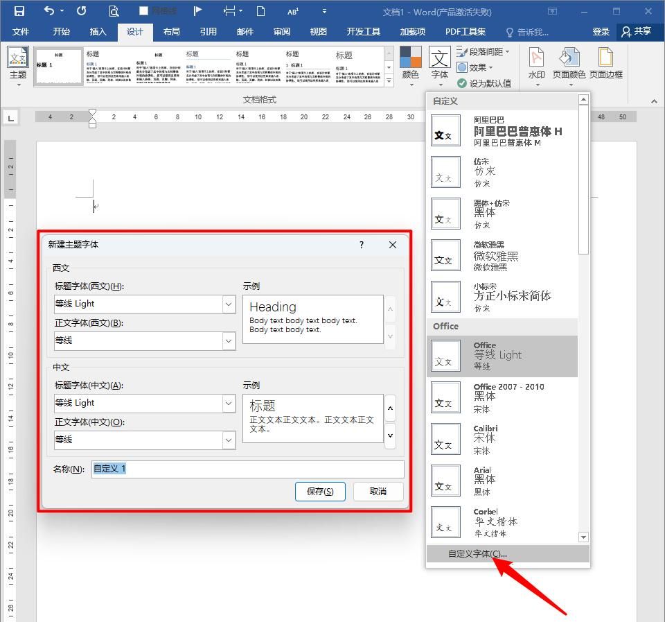Choose the 微软雅黑 theme font set
This screenshot has height=622, width=665.
coord(506,255)
